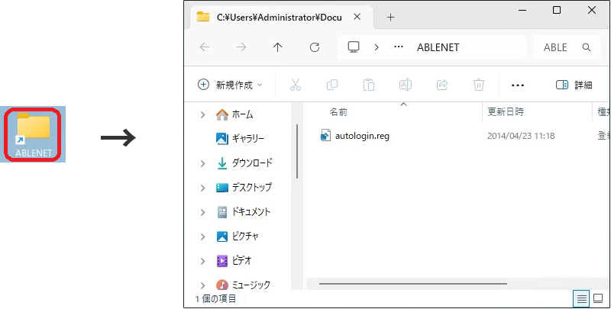Image resolution: width=611 pixels, height=309 pixels.
Task: Click the Rename icon in toolbar
Action: 406,85
